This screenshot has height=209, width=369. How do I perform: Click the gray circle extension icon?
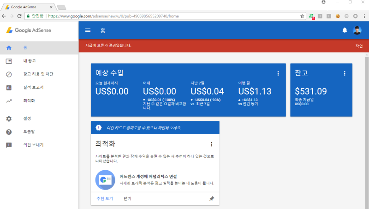click(355, 16)
